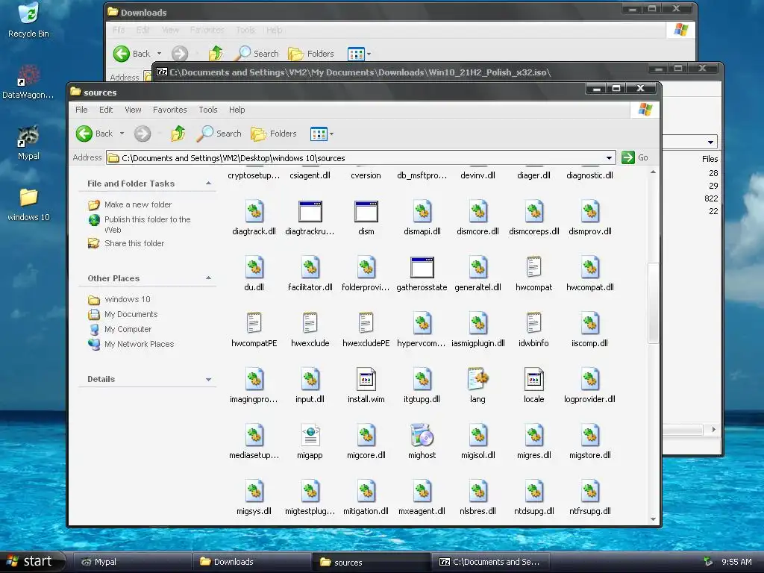Select the migcore.dll file icon
Image resolution: width=764 pixels, height=573 pixels.
[x=366, y=435]
